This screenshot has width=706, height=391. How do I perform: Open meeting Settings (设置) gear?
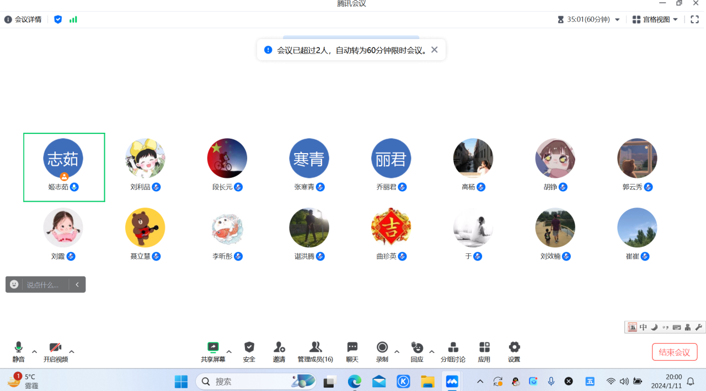click(514, 351)
